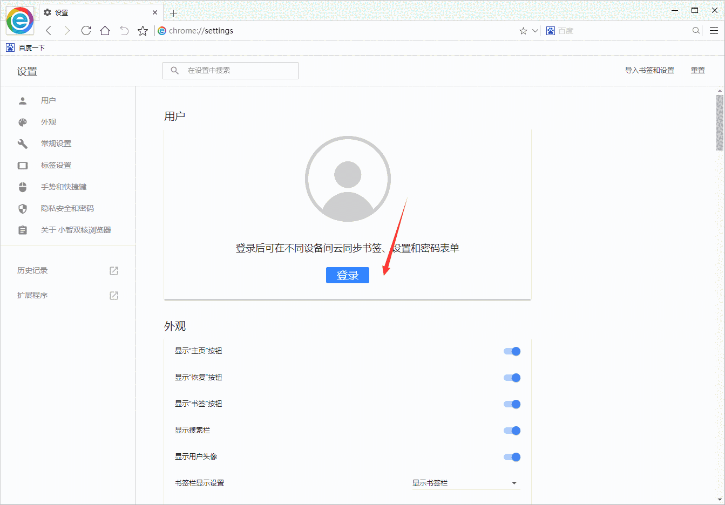Click the blue 登录 button
The height and width of the screenshot is (505, 725).
pos(347,275)
